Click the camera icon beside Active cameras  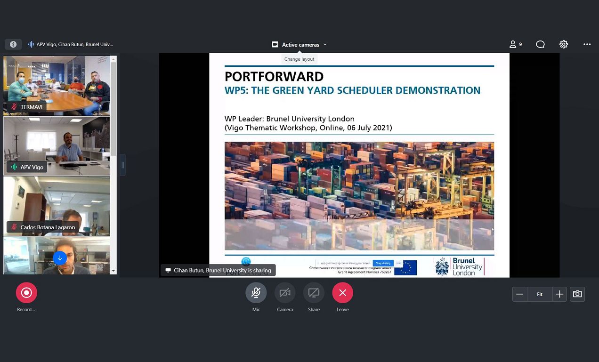pos(275,45)
